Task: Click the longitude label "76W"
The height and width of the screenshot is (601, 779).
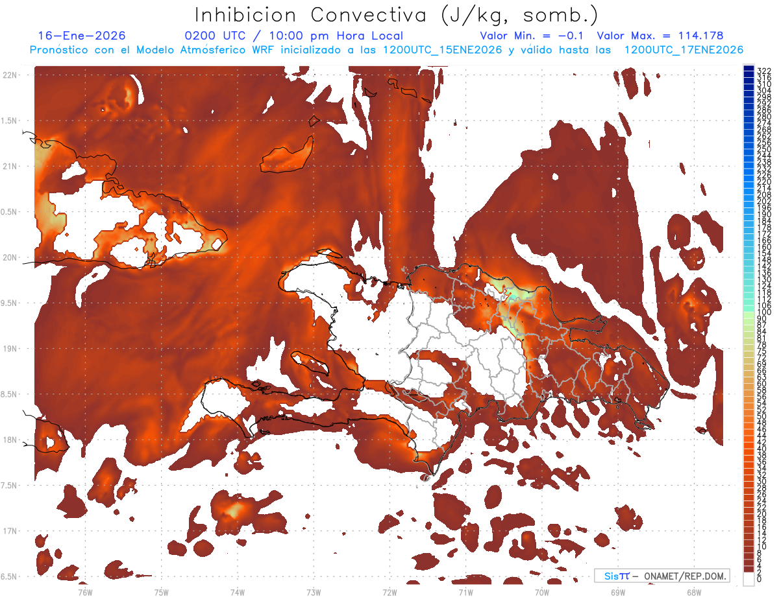Action: click(x=85, y=592)
